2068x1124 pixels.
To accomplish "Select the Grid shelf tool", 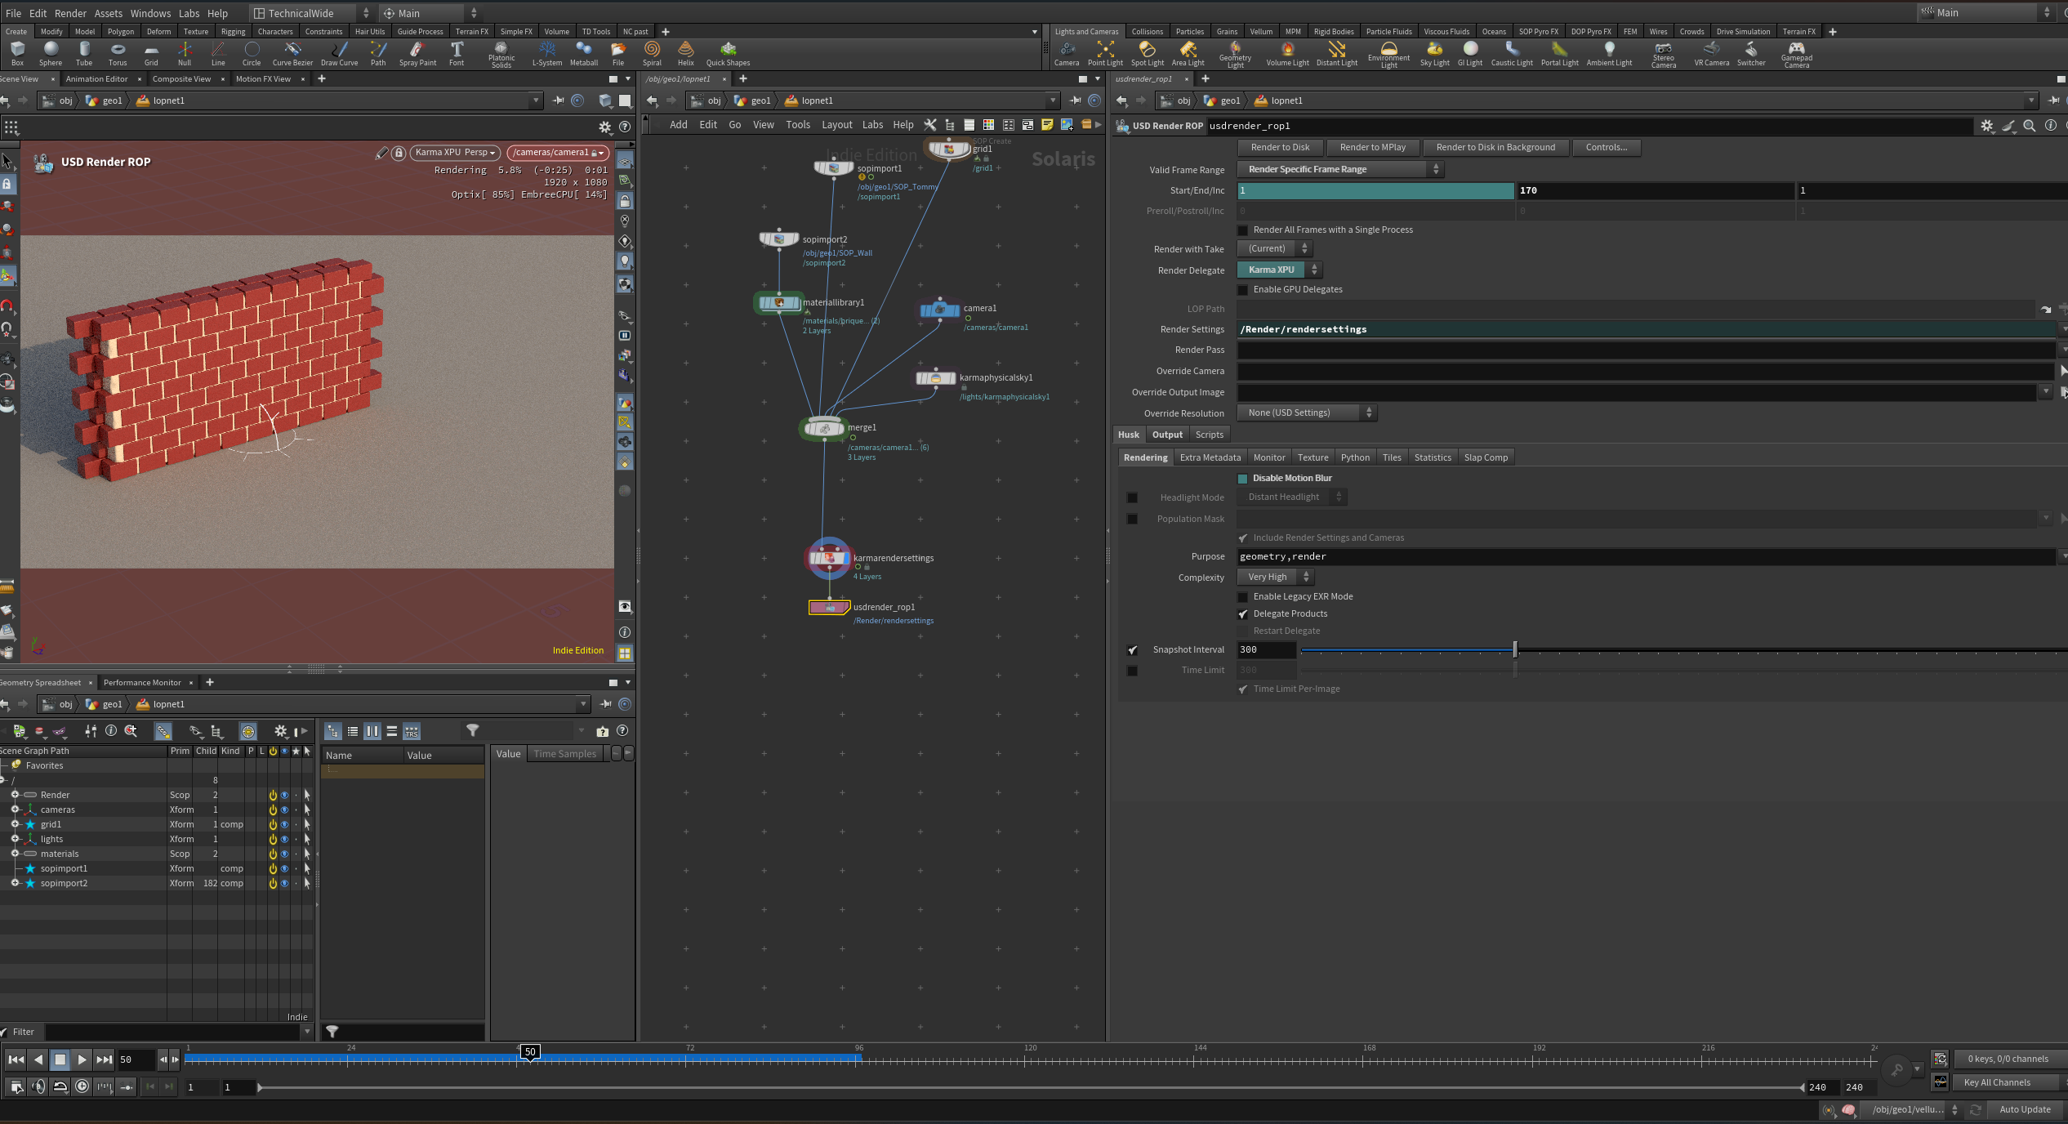I will 151,54.
